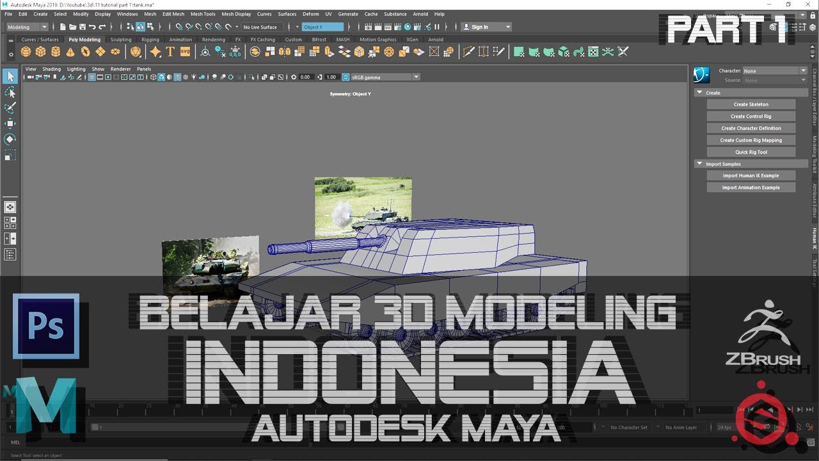Click the Redo arrow icon
819x461 pixels.
(103, 27)
